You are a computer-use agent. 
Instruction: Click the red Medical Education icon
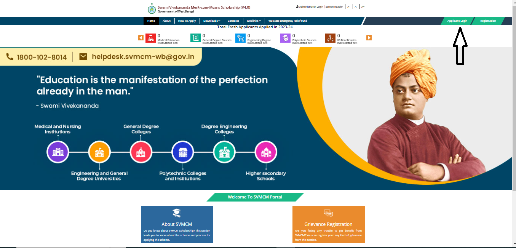[151, 38]
